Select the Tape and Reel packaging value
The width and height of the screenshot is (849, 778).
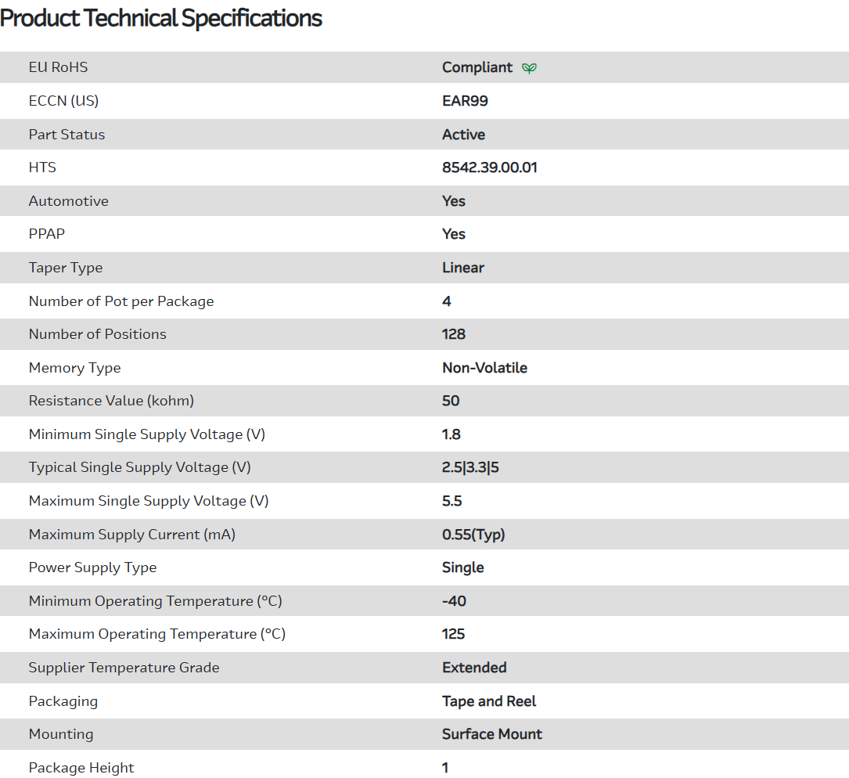(x=489, y=701)
